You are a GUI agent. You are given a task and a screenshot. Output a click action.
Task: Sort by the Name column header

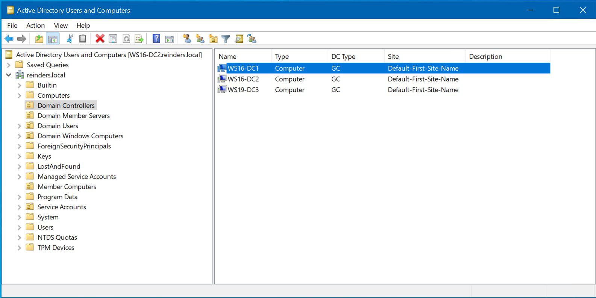coord(243,56)
